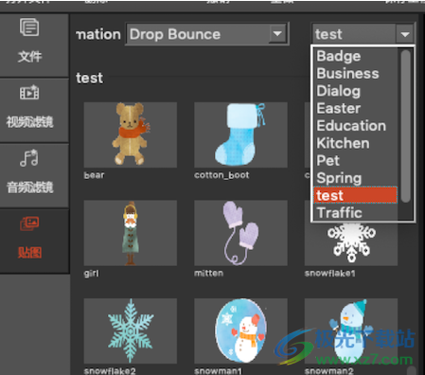Choose Easter from the category list
Screen dimensions: 425x375
[356, 108]
